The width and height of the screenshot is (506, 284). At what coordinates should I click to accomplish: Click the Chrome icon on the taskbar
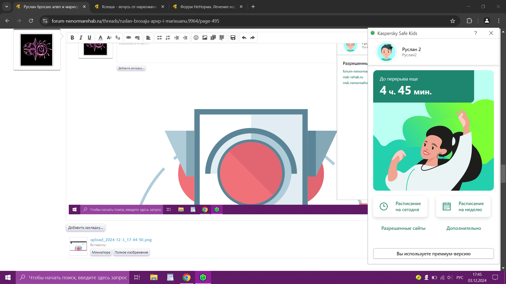tap(187, 277)
